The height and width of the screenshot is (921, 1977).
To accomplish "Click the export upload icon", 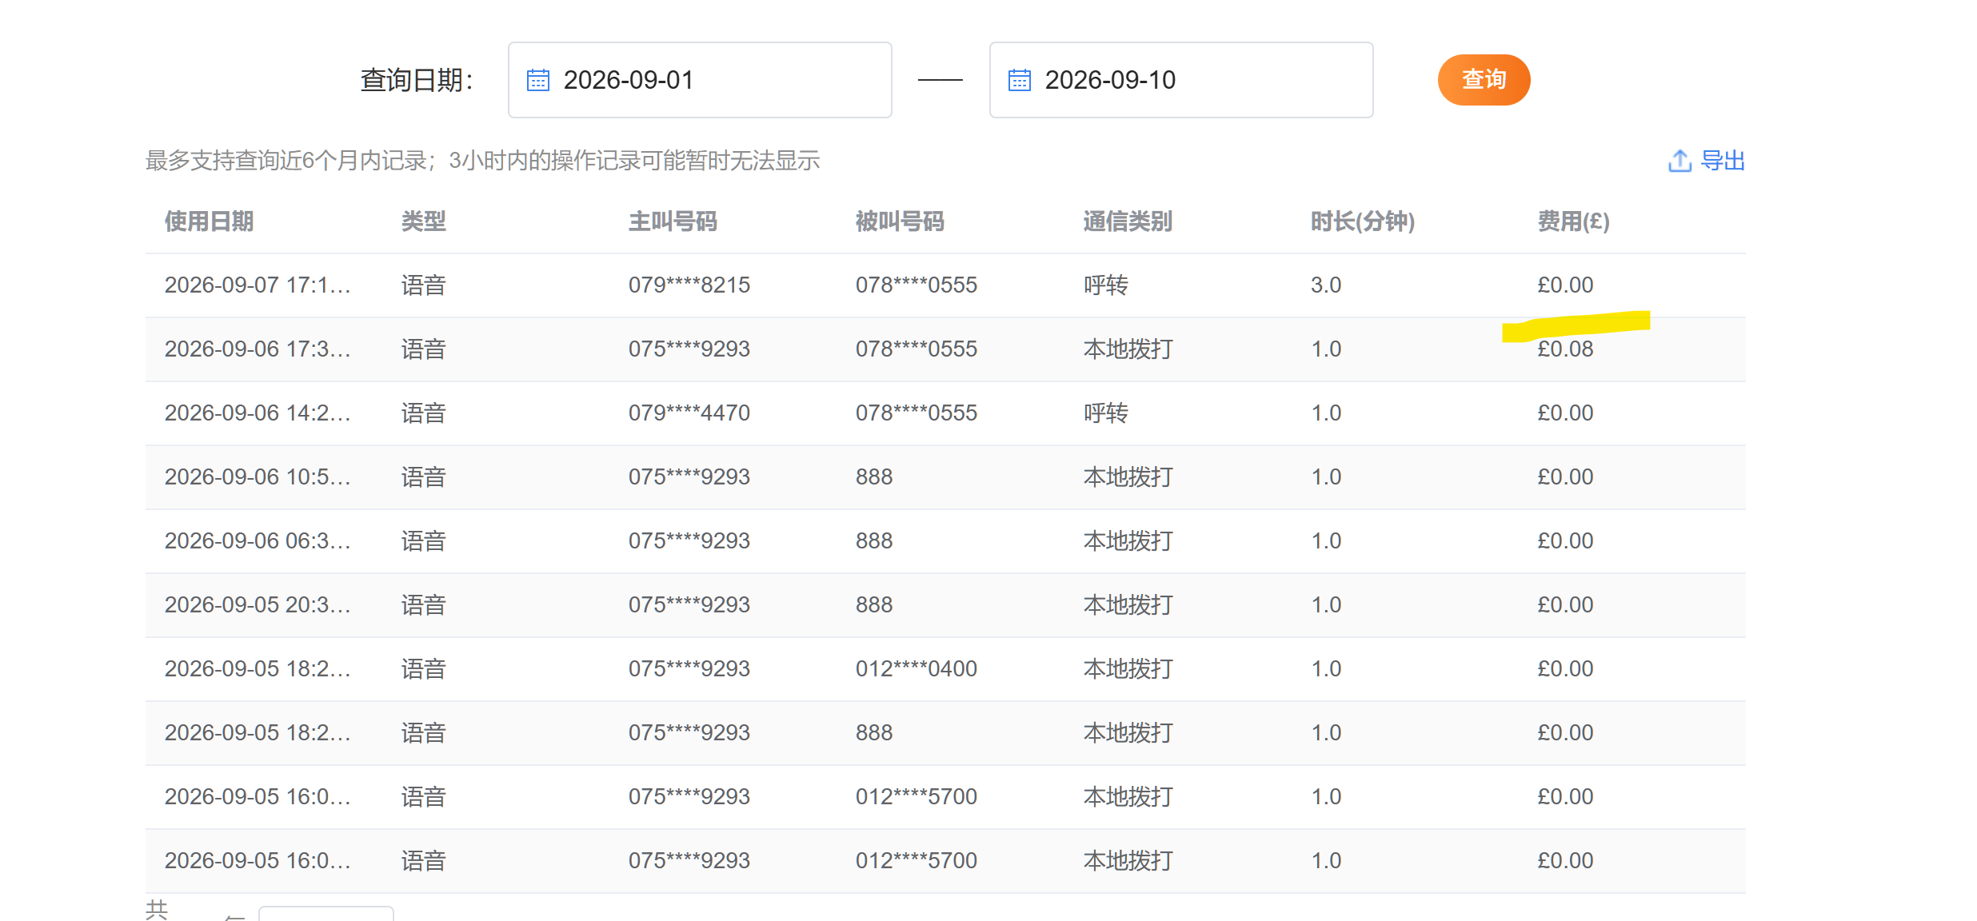I will coord(1679,161).
